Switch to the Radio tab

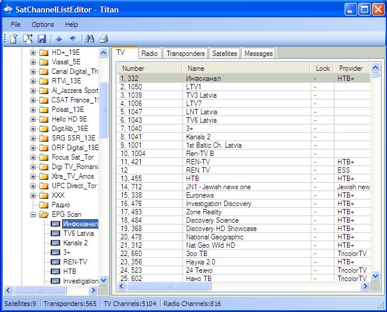[150, 53]
